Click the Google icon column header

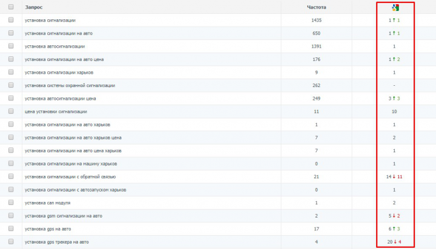point(395,7)
